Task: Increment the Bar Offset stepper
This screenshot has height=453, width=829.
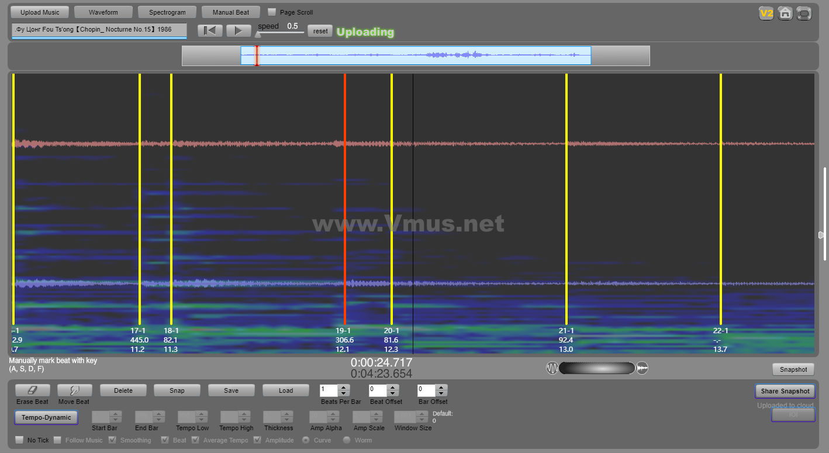Action: (441, 388)
